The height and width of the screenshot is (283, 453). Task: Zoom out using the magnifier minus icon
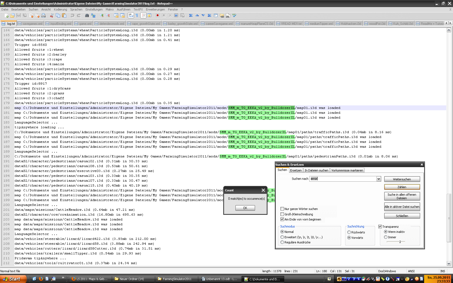pyautogui.click(x=108, y=16)
